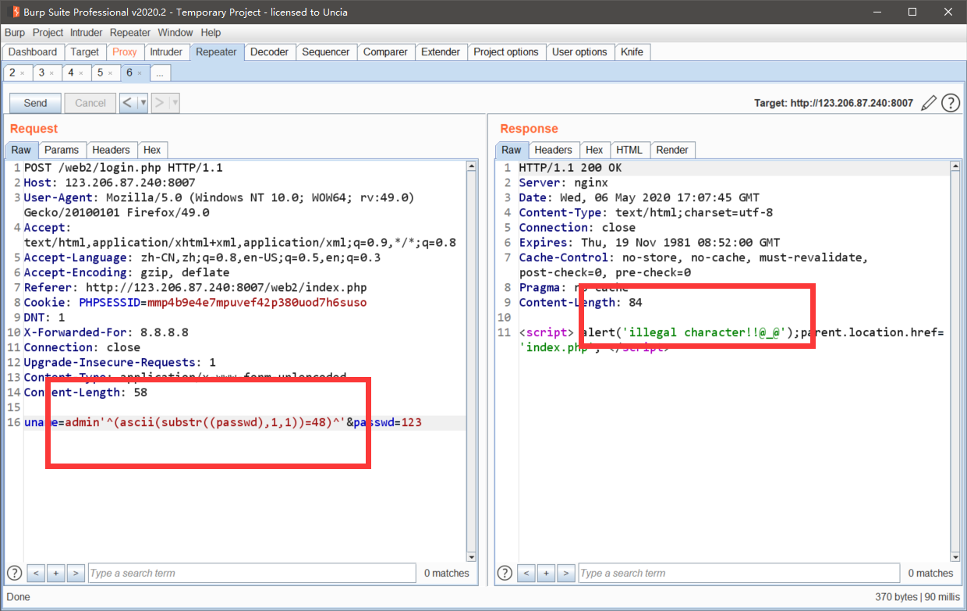Add a new Repeater tab with '...'

click(x=160, y=73)
